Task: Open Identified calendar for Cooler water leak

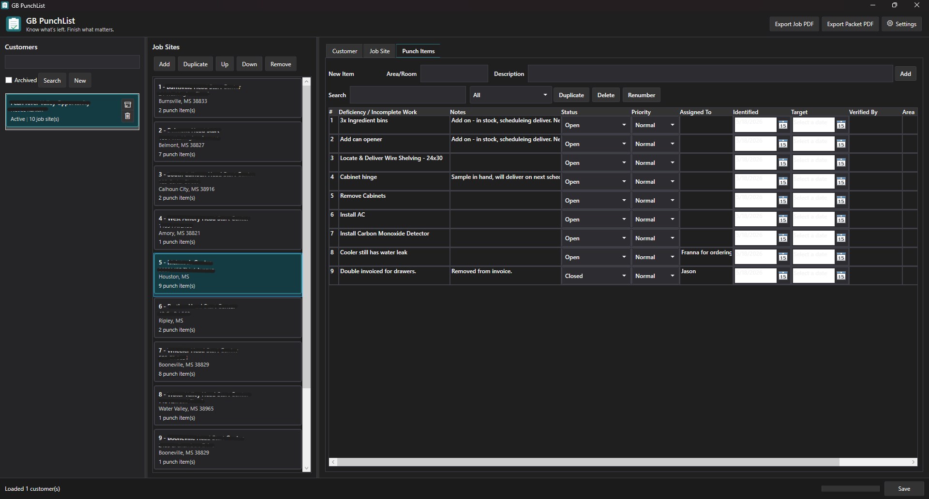Action: (783, 257)
